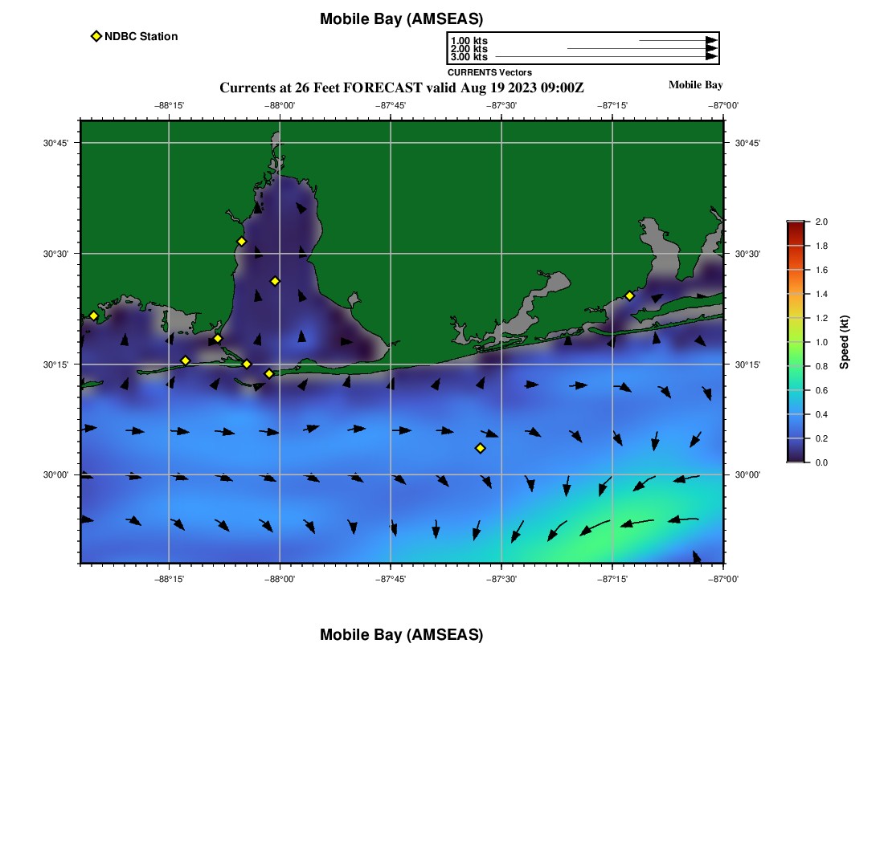Select the offshore NDBC station marker near 30°00'

(x=480, y=448)
